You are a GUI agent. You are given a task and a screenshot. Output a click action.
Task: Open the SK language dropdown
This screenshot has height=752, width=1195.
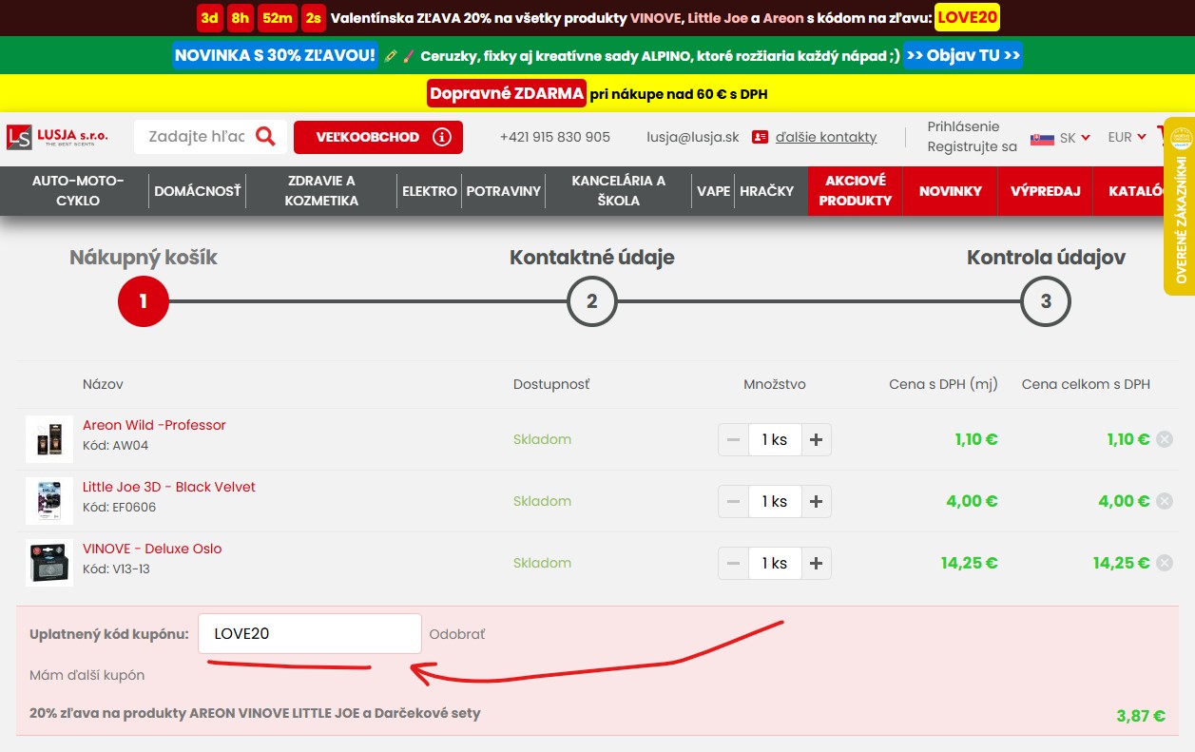(1061, 138)
